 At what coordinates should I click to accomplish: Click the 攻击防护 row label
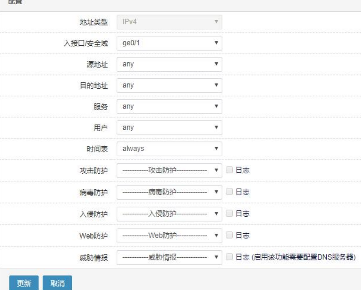pos(94,171)
